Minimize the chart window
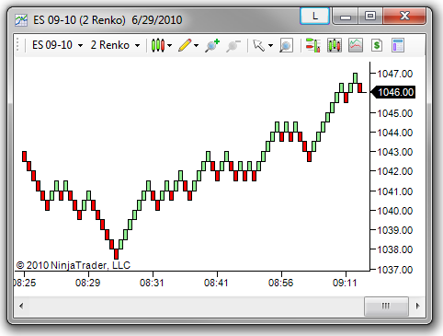 [x=346, y=17]
